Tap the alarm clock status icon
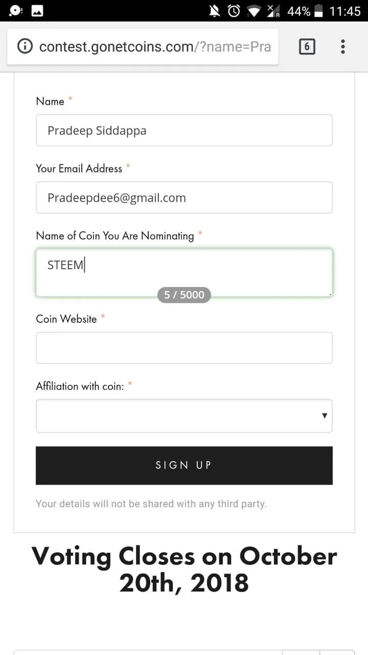 point(234,11)
